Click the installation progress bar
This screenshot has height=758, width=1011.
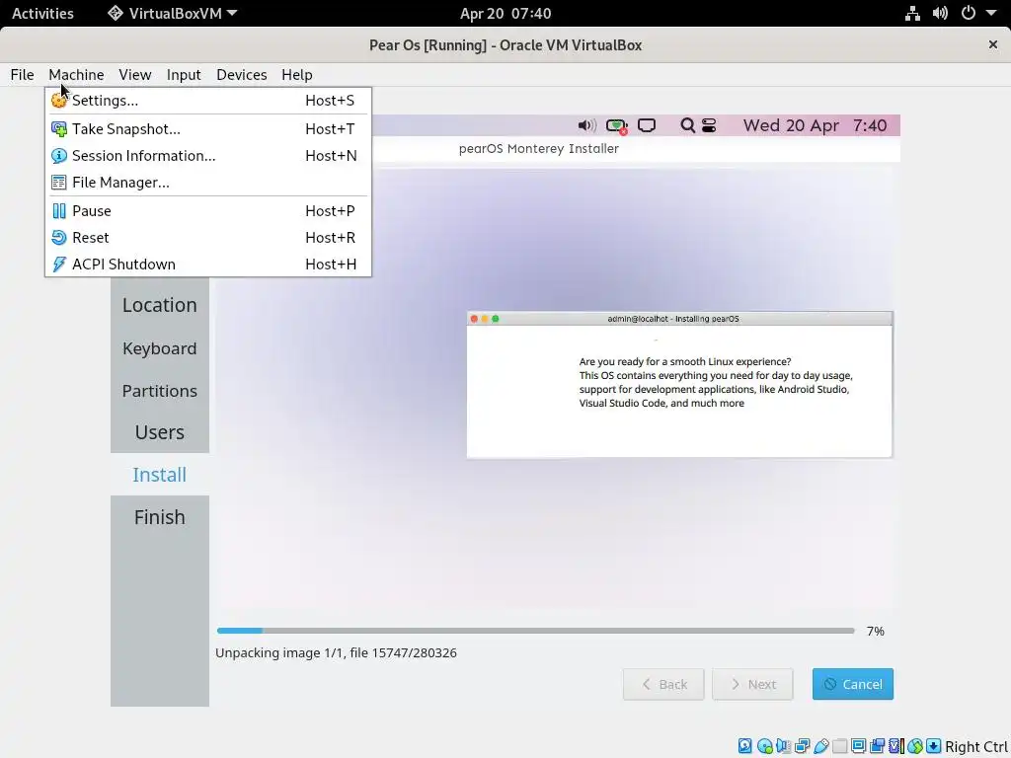[x=536, y=631]
